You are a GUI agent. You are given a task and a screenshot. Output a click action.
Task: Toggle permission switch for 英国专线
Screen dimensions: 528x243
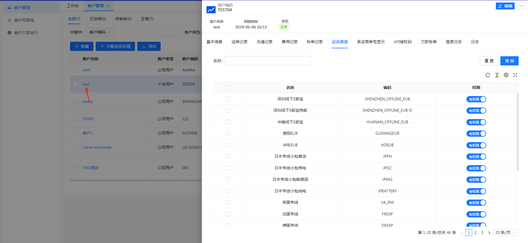(476, 203)
